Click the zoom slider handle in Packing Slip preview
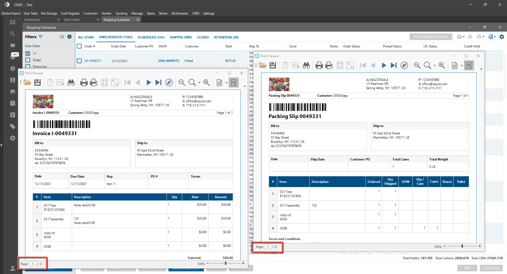 click(462, 246)
